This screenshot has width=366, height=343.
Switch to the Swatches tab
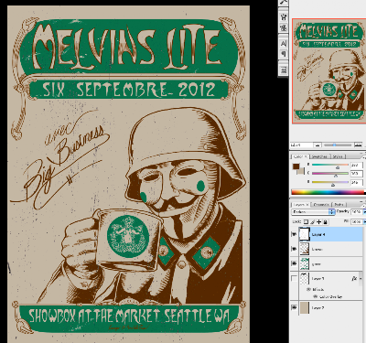pos(319,156)
